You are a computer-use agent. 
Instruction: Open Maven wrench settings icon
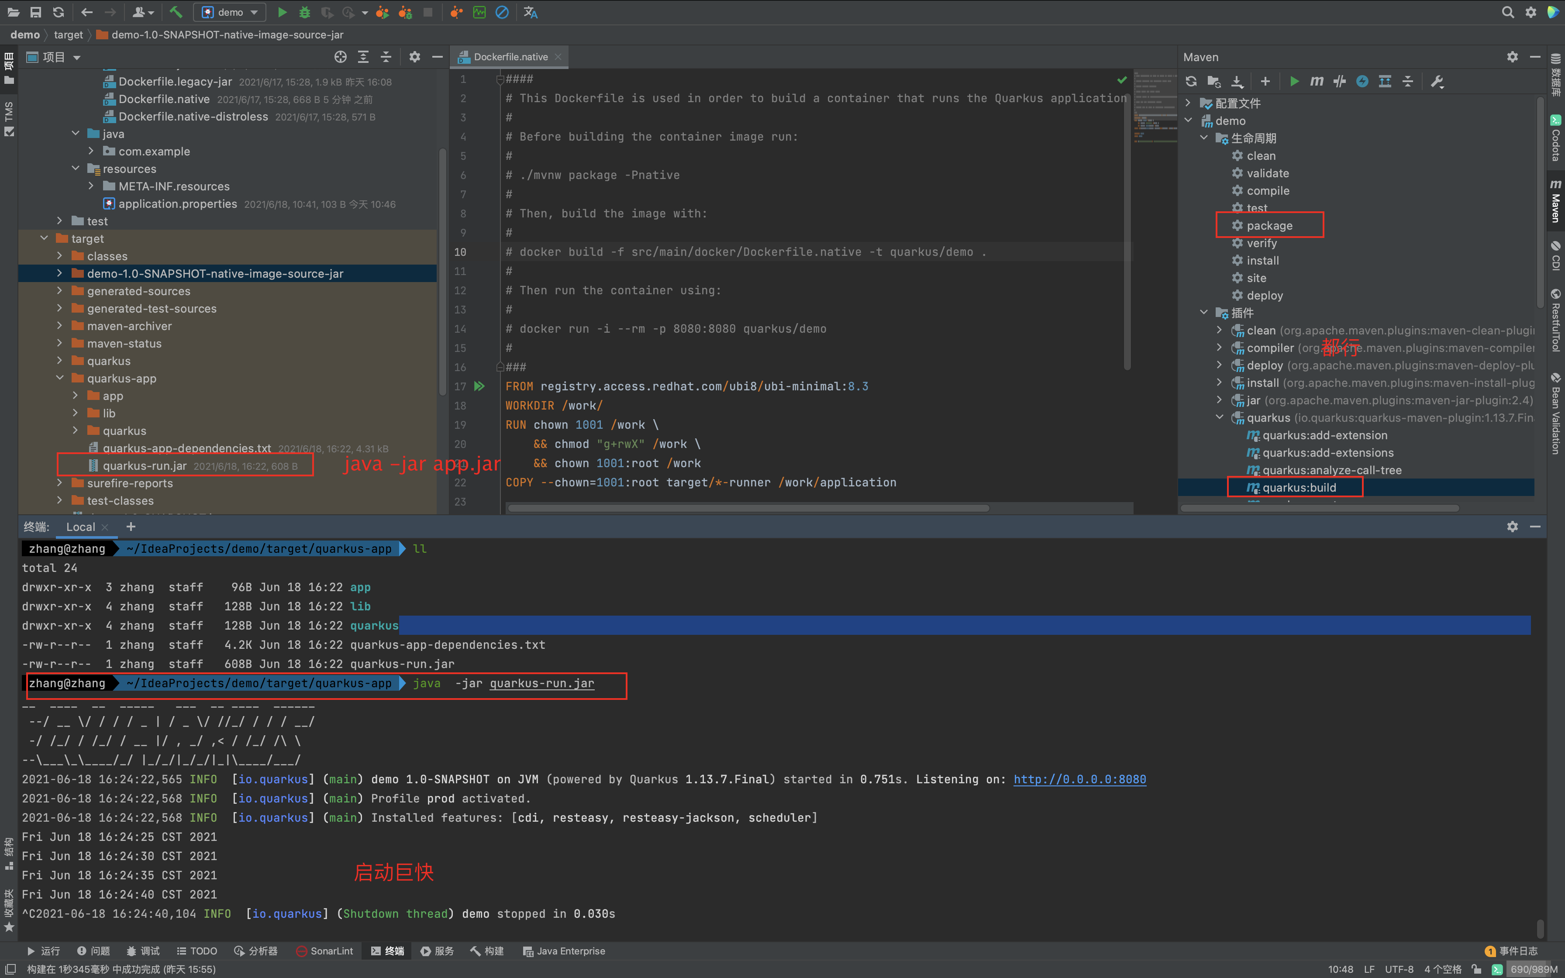(1437, 82)
